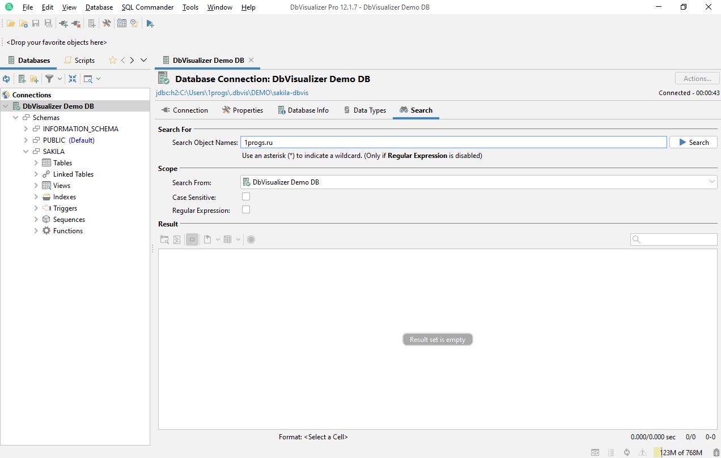721x458 pixels.
Task: Open the filter icon in Databases panel
Action: pyautogui.click(x=50, y=78)
